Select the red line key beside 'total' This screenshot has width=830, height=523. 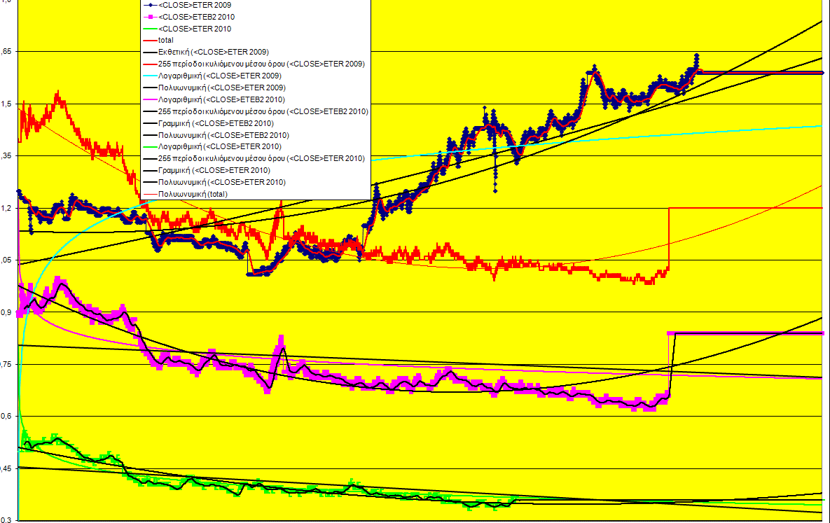coord(149,41)
